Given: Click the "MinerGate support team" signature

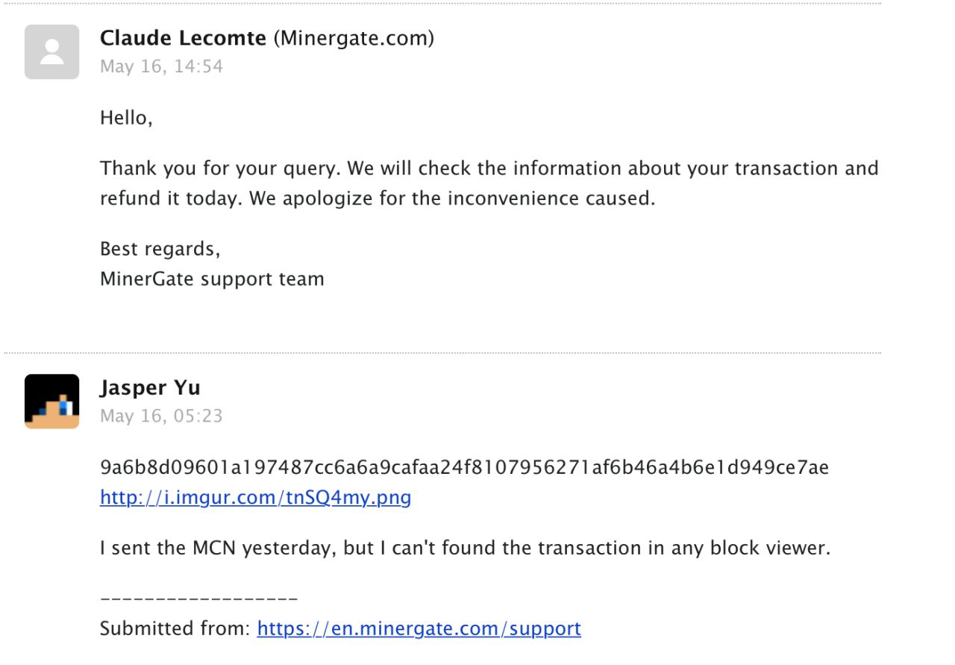Looking at the screenshot, I should point(212,279).
